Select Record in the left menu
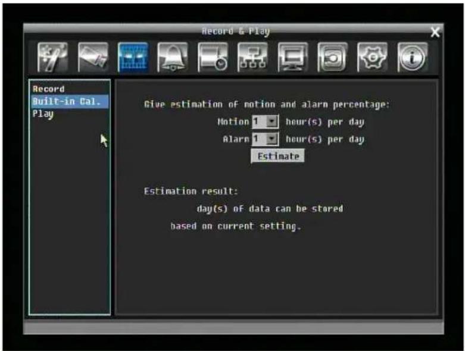 [x=49, y=89]
